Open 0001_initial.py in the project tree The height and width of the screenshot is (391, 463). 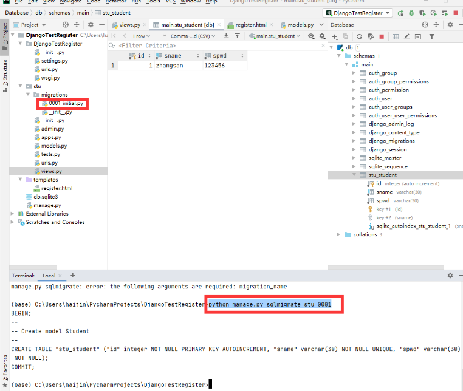[x=63, y=104]
